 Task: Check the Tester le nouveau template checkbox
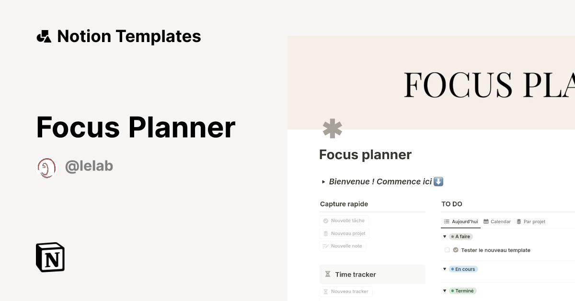447,250
